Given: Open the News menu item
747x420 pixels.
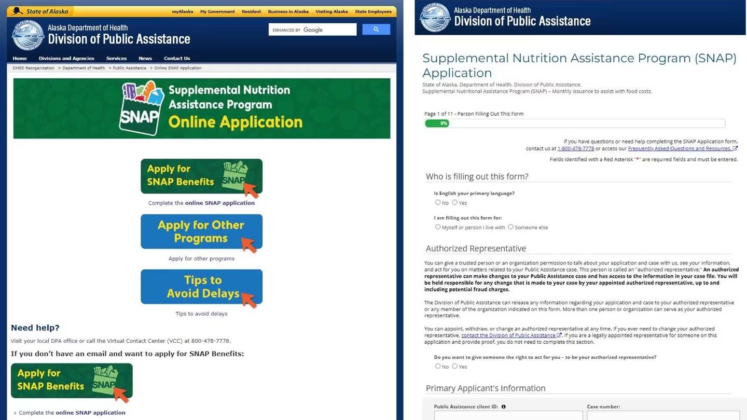Looking at the screenshot, I should pyautogui.click(x=145, y=59).
